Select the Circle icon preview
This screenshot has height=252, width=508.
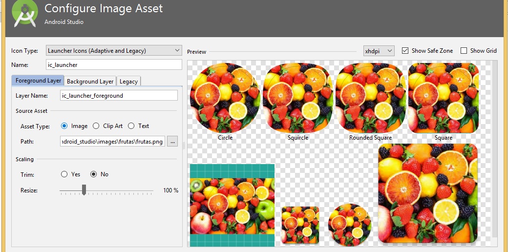coord(225,98)
